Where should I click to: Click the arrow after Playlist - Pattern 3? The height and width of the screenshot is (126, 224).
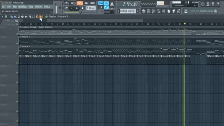point(69,17)
